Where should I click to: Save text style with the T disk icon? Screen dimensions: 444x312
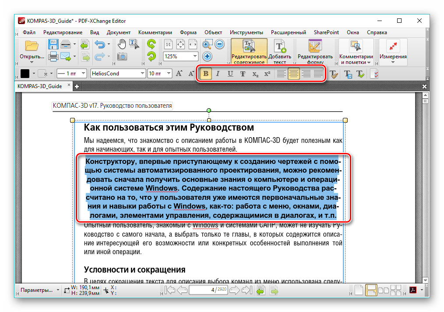click(x=348, y=74)
